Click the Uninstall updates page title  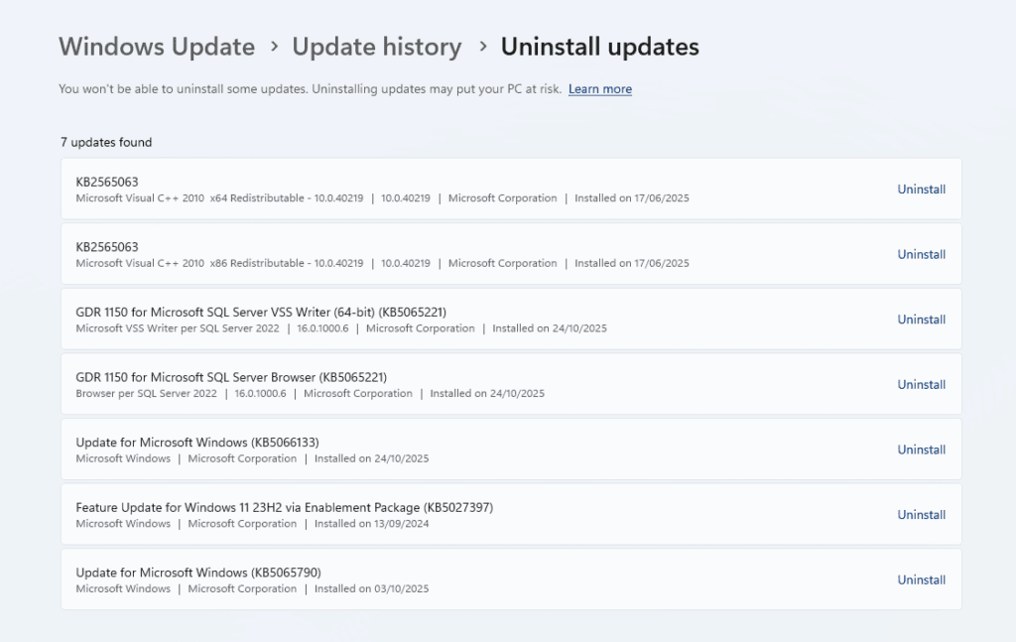tap(599, 47)
